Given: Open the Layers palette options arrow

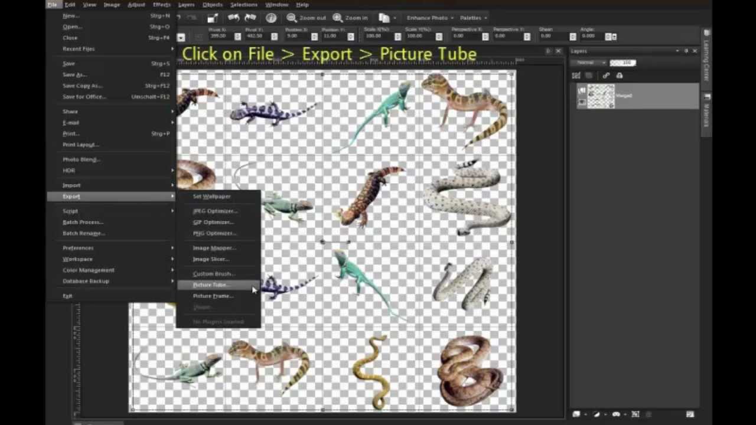Looking at the screenshot, I should pyautogui.click(x=677, y=51).
